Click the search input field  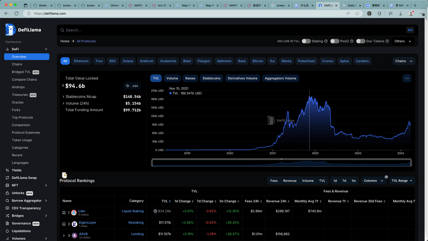[234, 30]
